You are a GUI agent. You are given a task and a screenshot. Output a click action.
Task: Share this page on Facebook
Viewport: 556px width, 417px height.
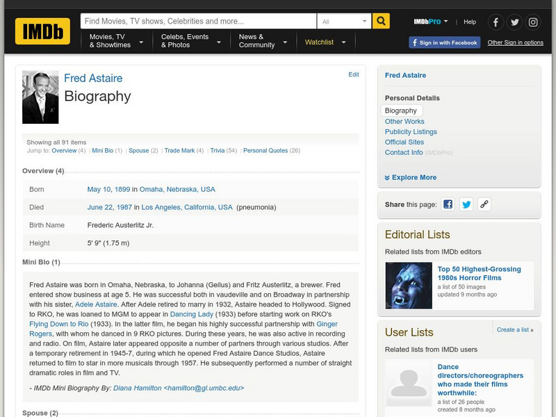[x=448, y=204]
